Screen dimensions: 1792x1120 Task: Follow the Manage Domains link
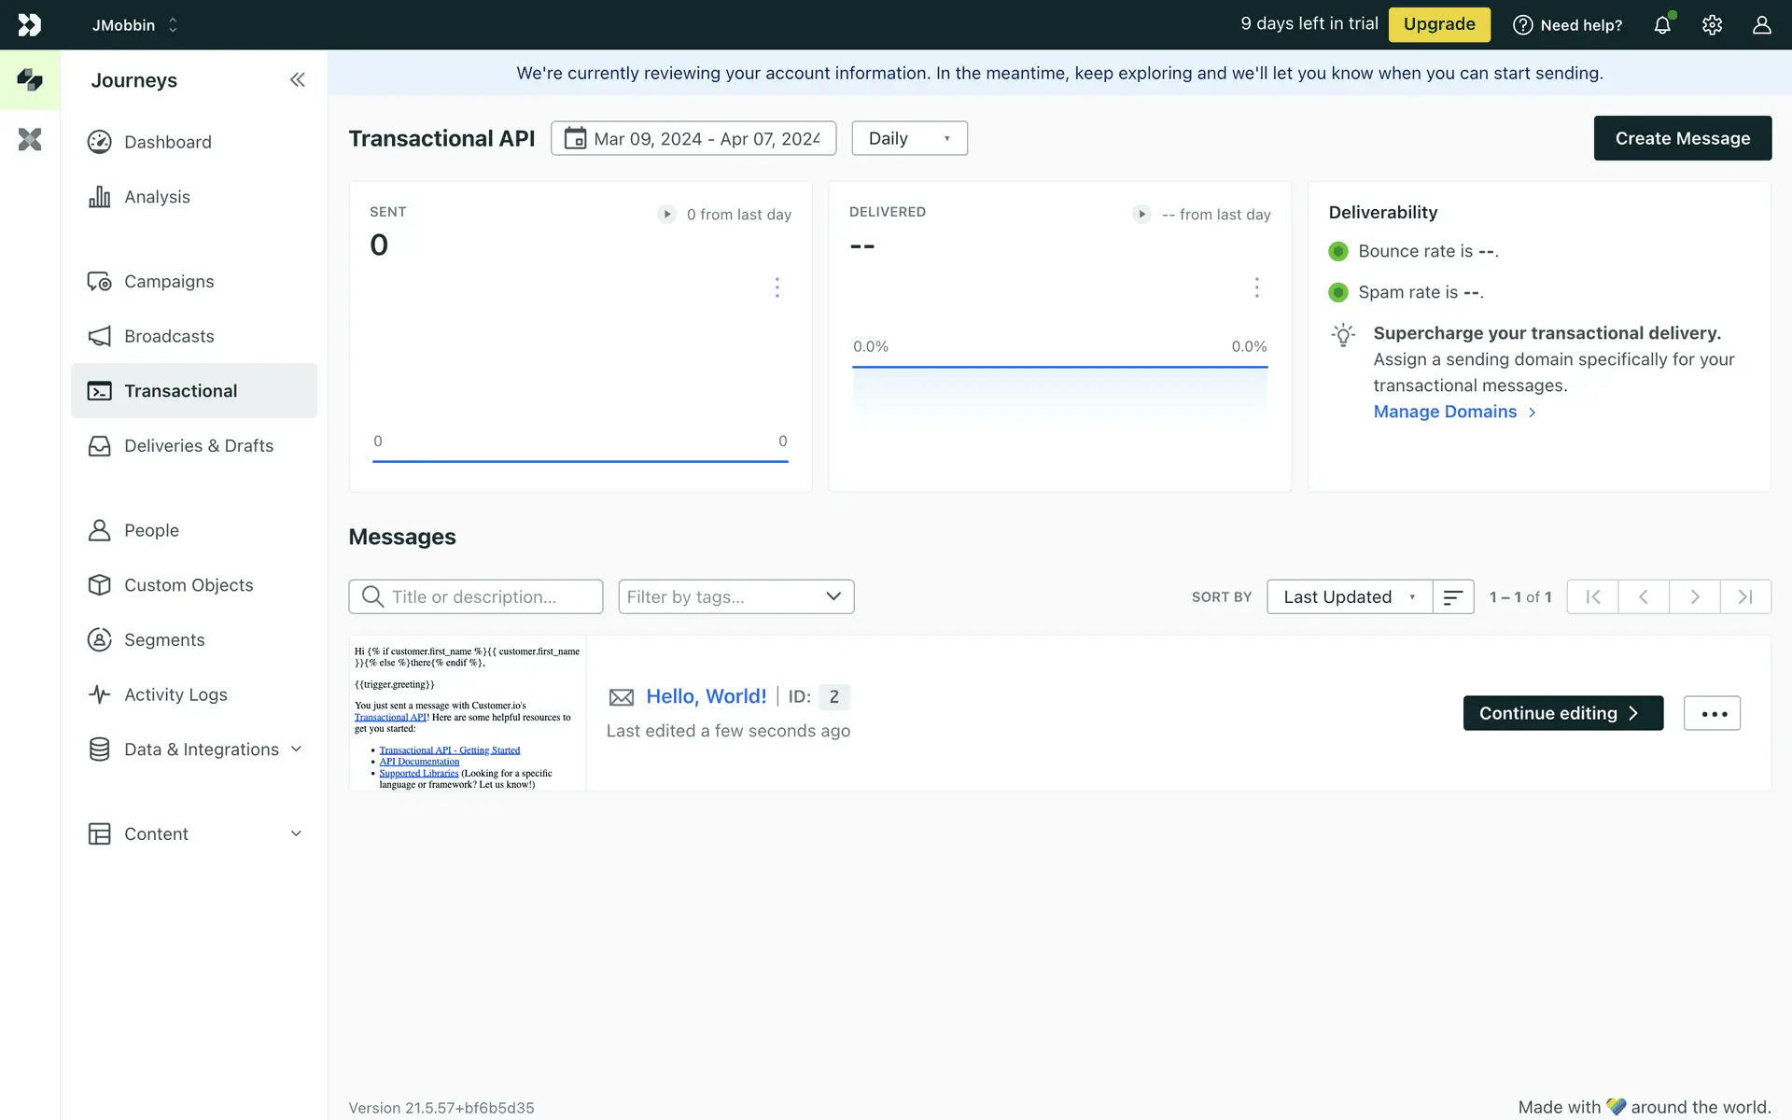click(x=1445, y=412)
